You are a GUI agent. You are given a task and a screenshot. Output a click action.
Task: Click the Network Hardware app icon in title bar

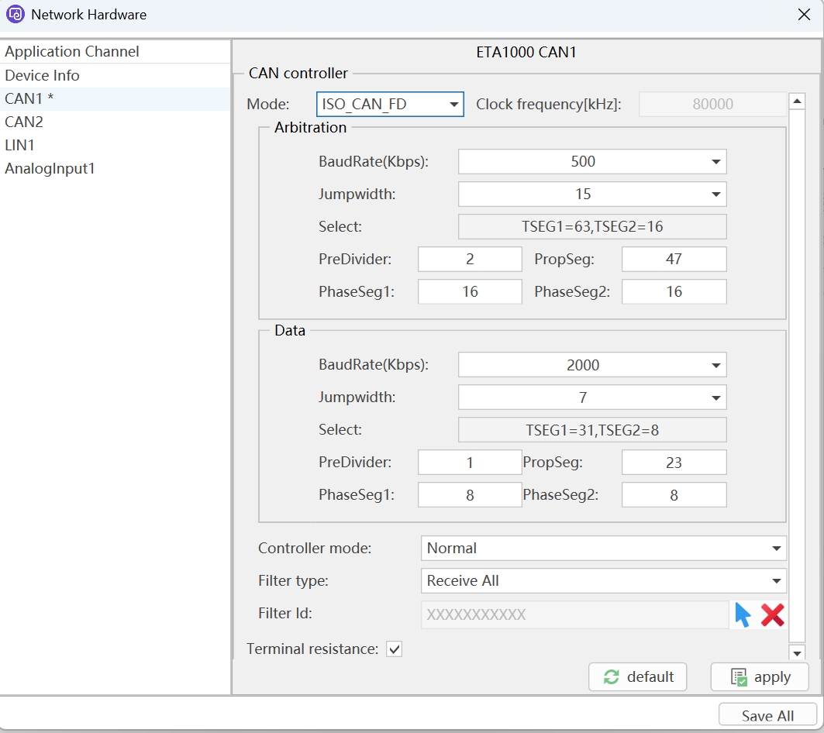[16, 15]
